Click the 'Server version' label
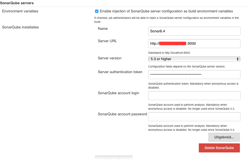250x160 pixels. tap(110, 58)
